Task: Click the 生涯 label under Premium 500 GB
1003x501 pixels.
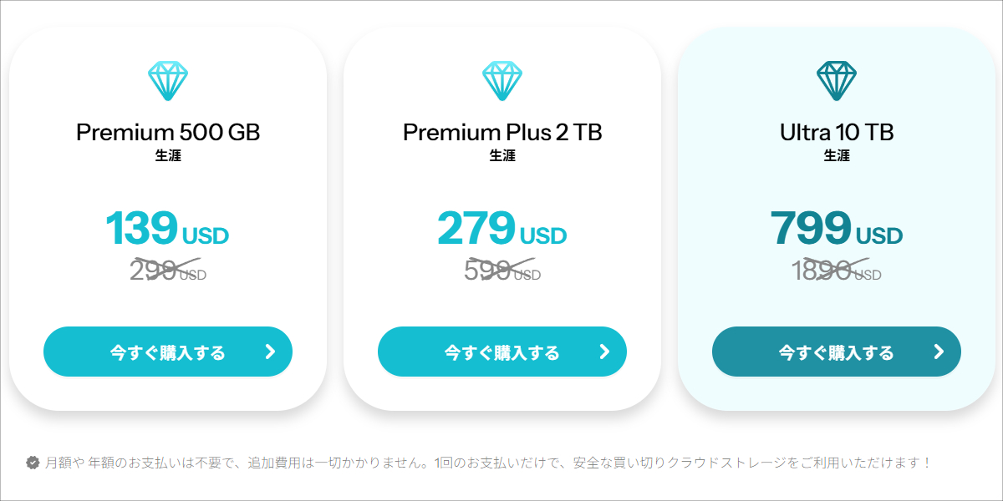Action: pyautogui.click(x=167, y=154)
